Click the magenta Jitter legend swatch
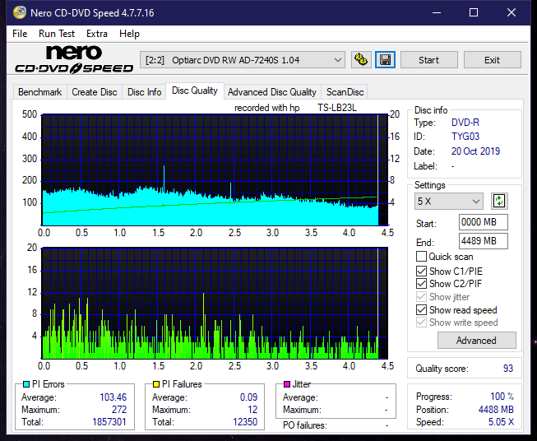 coord(287,384)
